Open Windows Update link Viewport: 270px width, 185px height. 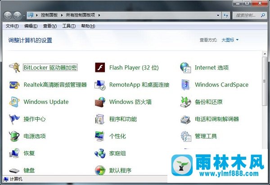tap(46, 102)
